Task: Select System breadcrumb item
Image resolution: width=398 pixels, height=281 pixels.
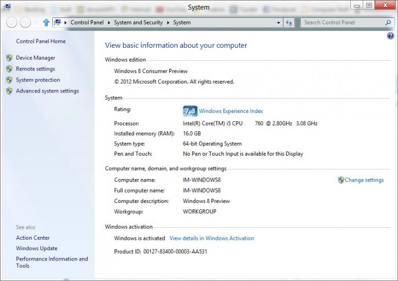Action: (x=182, y=22)
